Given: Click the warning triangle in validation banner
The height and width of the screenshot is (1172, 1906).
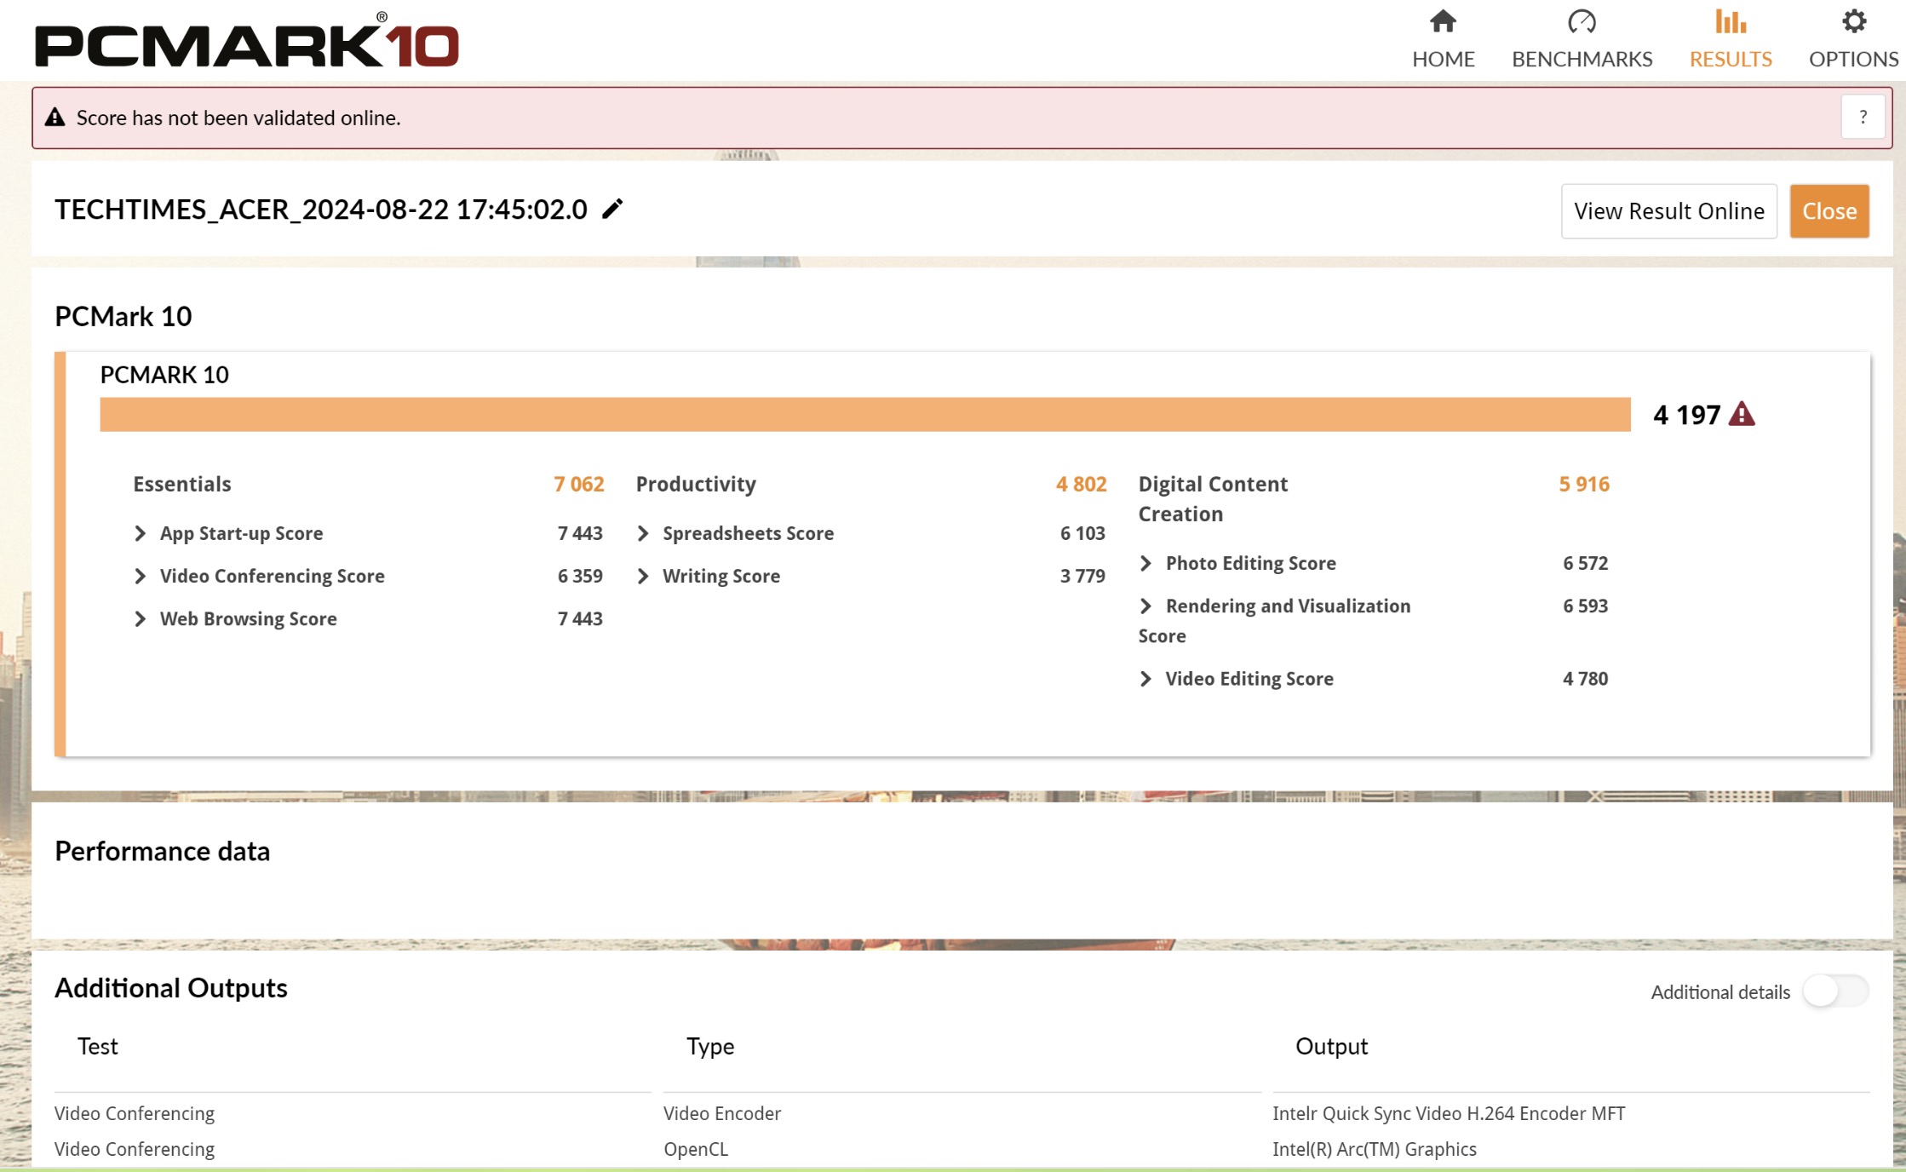Looking at the screenshot, I should pyautogui.click(x=55, y=118).
